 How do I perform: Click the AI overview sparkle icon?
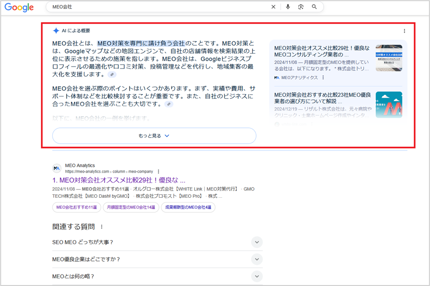point(56,31)
